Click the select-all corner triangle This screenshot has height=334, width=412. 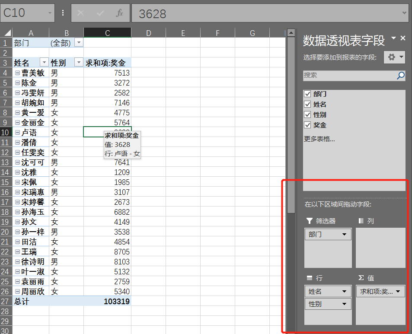(6, 33)
